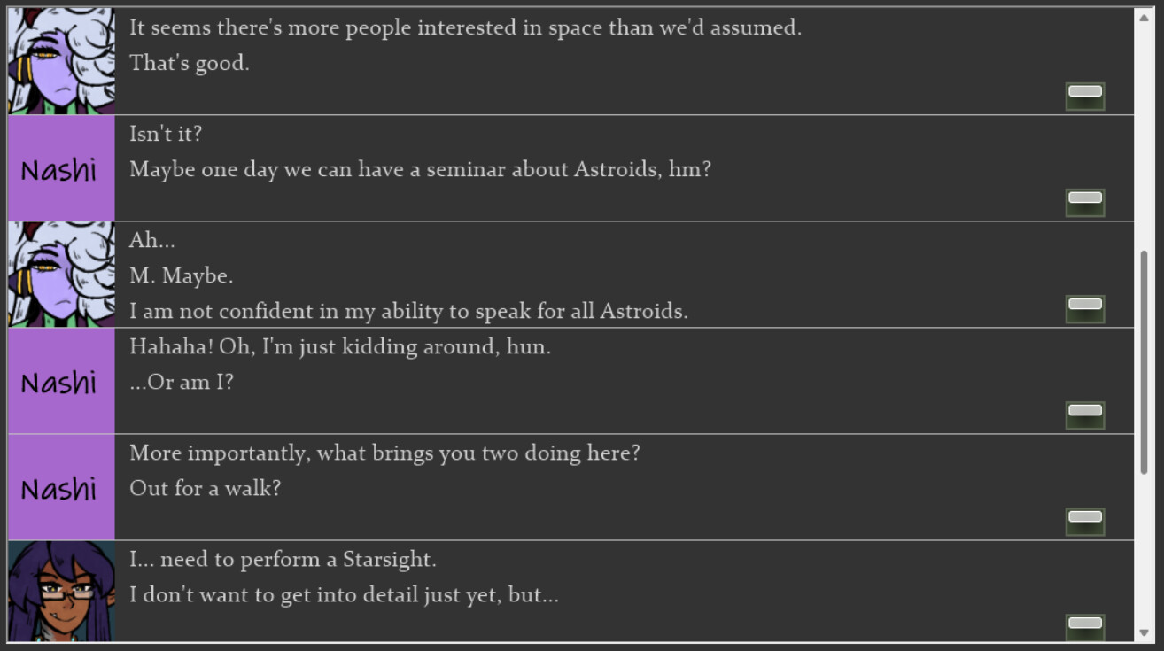Screen dimensions: 1164x651
Task: Select the white-haired portrait next to "Ah... M. Maybe."
Action: pos(61,275)
